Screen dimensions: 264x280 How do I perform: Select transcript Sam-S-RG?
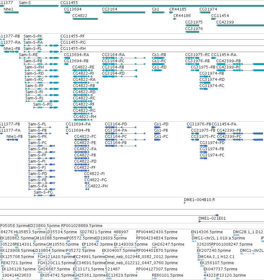(x=43, y=104)
